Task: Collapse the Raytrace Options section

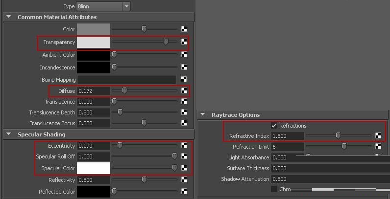Action: point(203,114)
